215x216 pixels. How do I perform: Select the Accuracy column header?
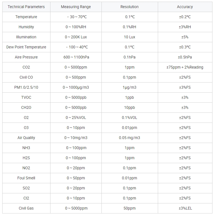pos(185,7)
